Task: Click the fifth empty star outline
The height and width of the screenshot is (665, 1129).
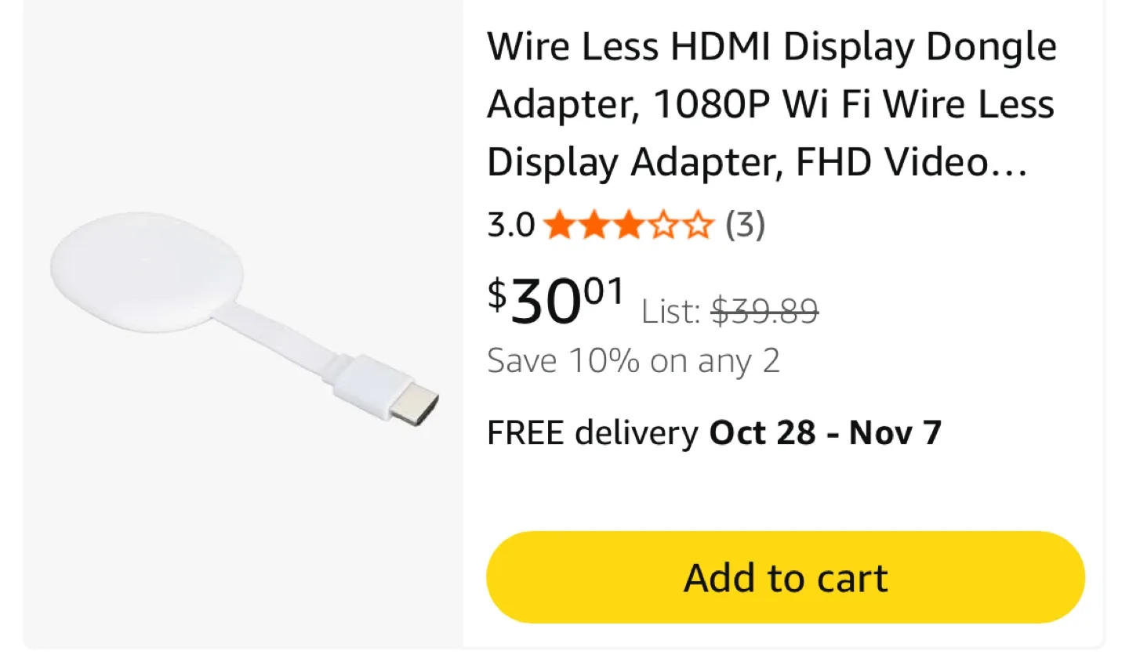Action: (x=699, y=226)
